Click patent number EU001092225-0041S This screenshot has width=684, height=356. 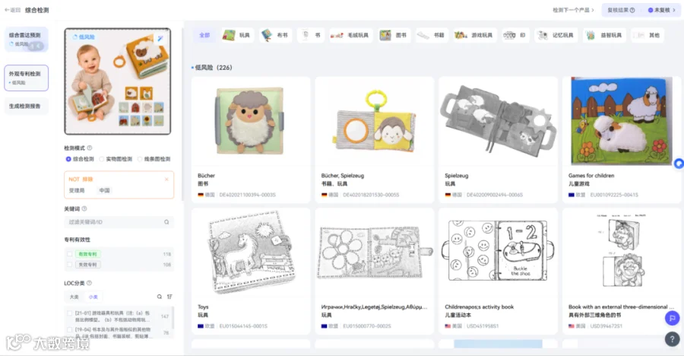point(614,195)
